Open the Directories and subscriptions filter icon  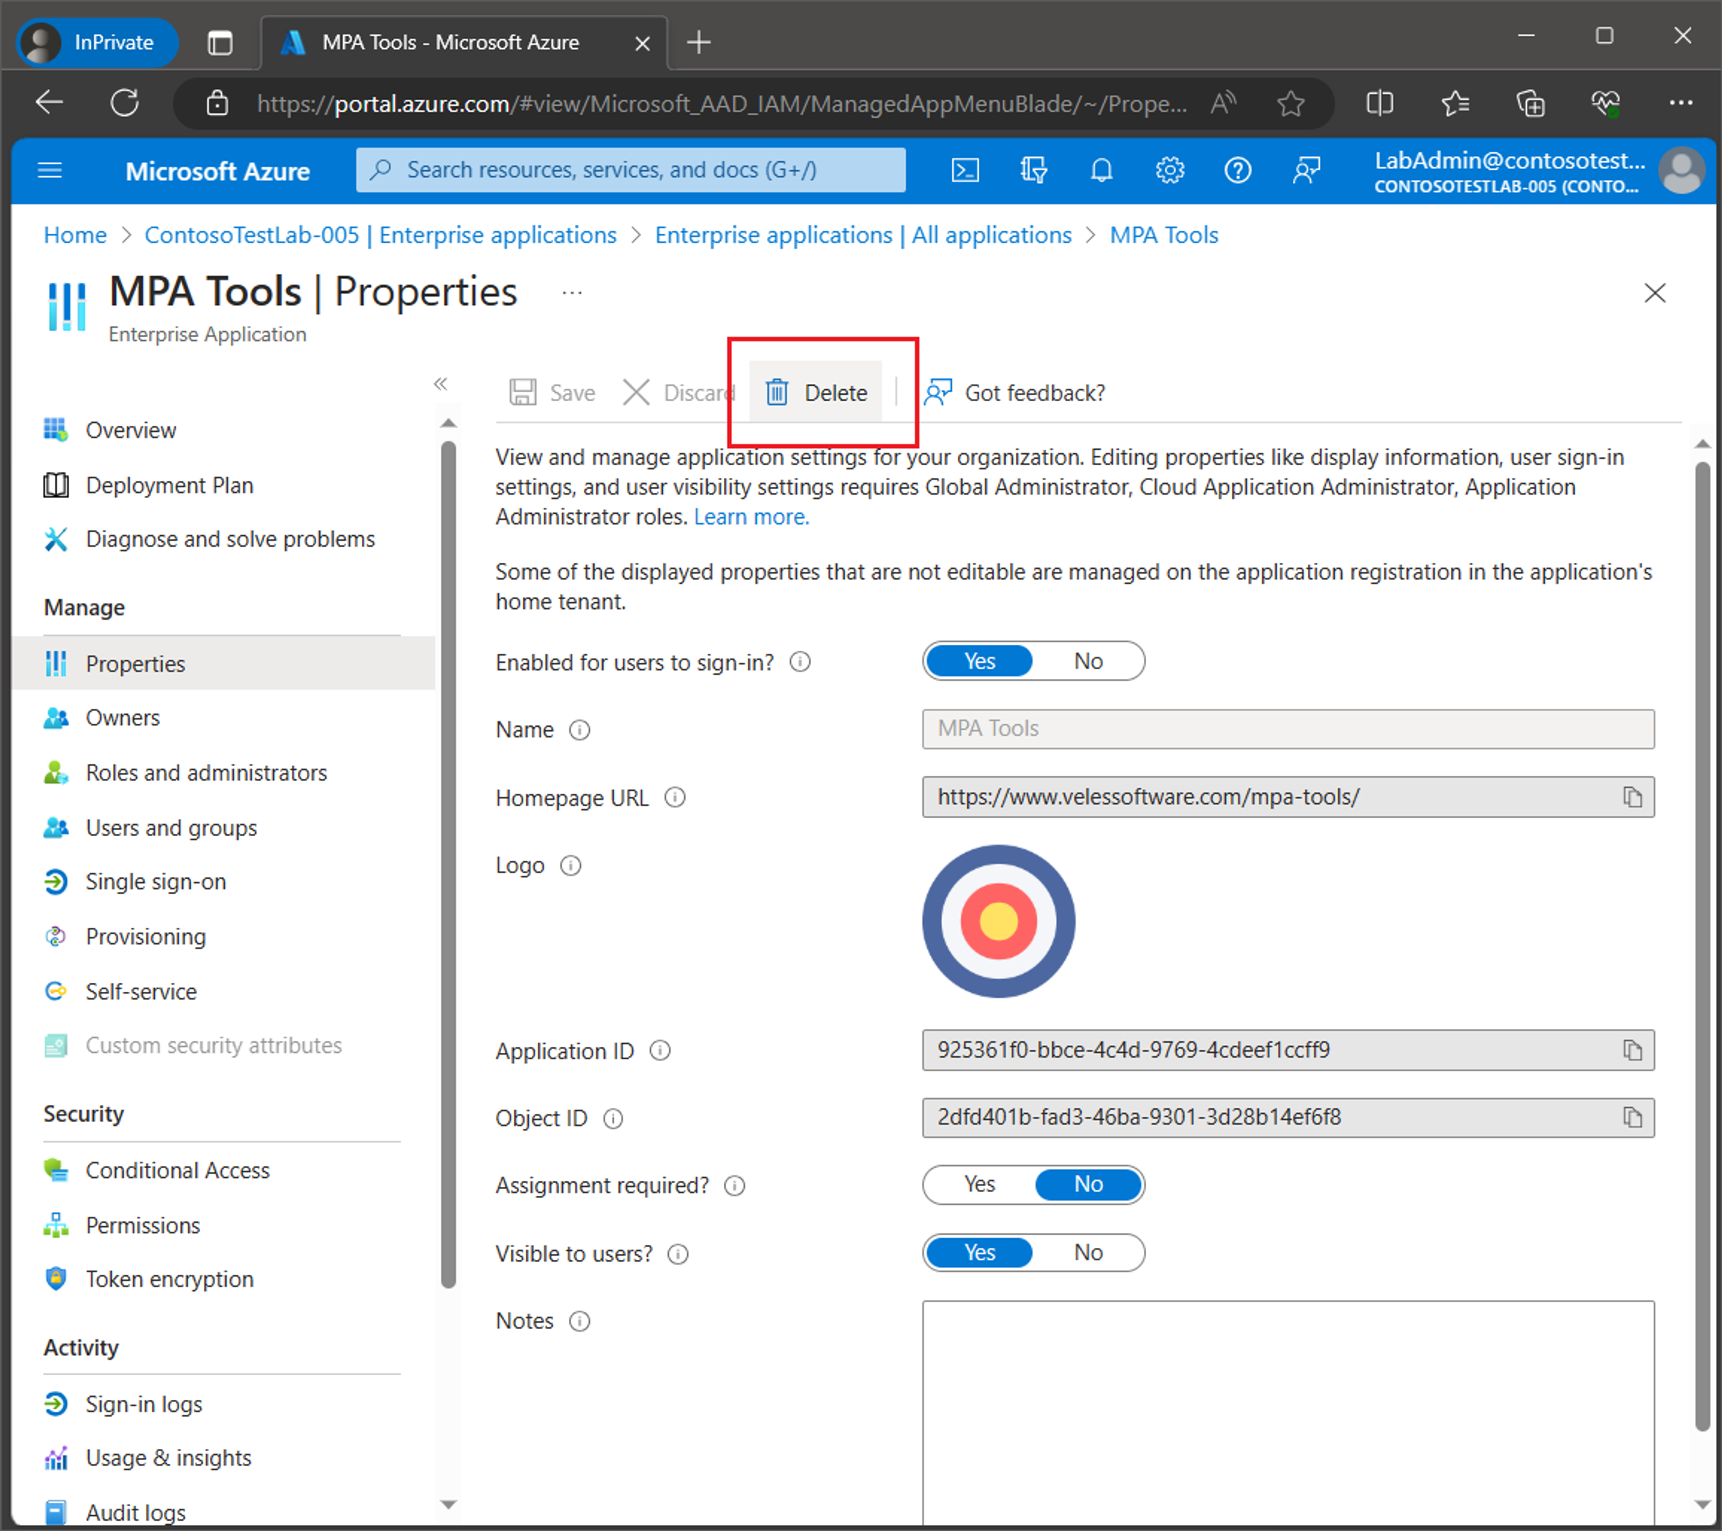pyautogui.click(x=1033, y=170)
